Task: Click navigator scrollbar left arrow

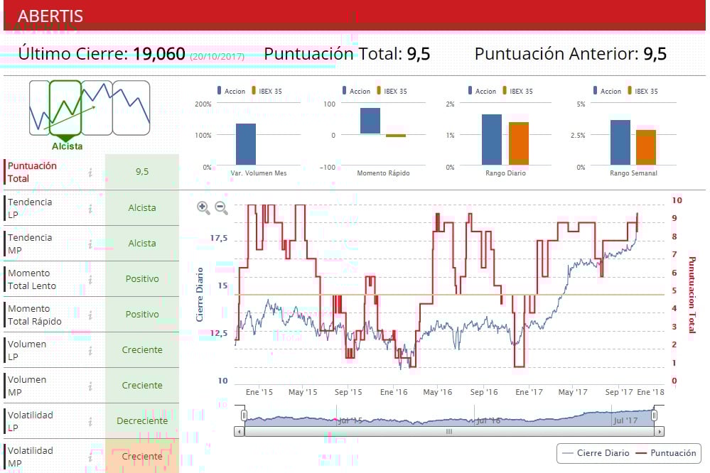Action: point(239,432)
